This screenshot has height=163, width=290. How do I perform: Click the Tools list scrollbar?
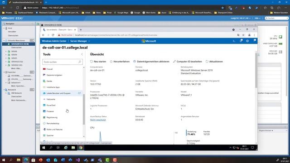[84, 109]
